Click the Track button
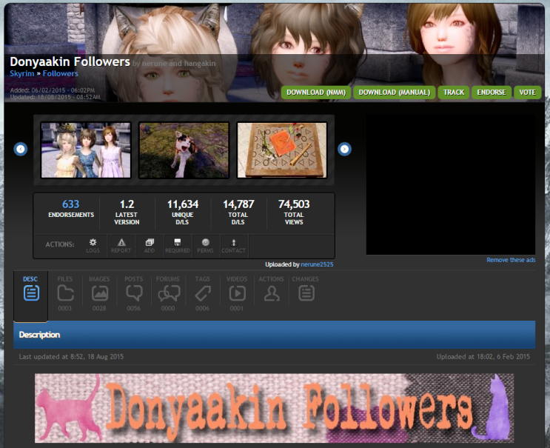Viewport: 550px width, 448px height. (454, 93)
